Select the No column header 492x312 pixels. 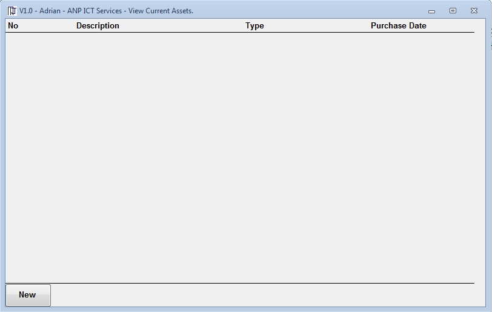pyautogui.click(x=13, y=25)
